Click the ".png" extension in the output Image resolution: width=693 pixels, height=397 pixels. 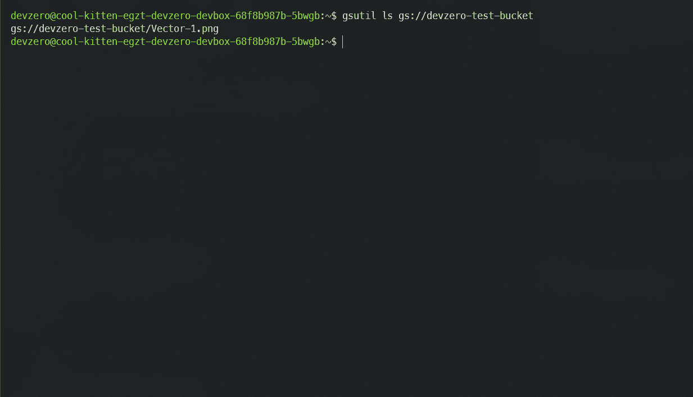click(207, 29)
